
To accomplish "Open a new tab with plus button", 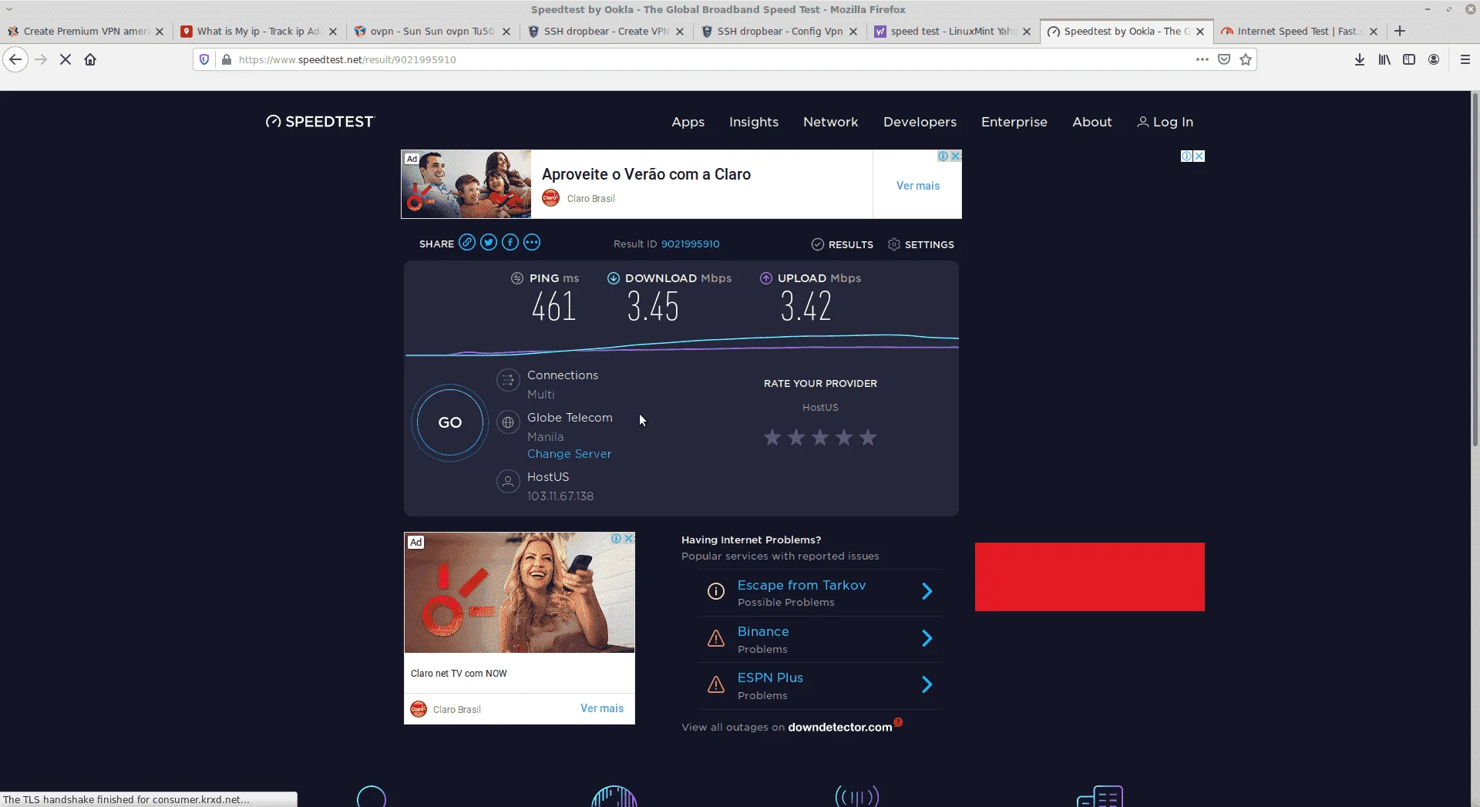I will tap(1400, 31).
